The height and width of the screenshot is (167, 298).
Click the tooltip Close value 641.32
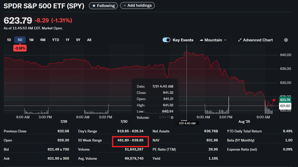(x=168, y=92)
